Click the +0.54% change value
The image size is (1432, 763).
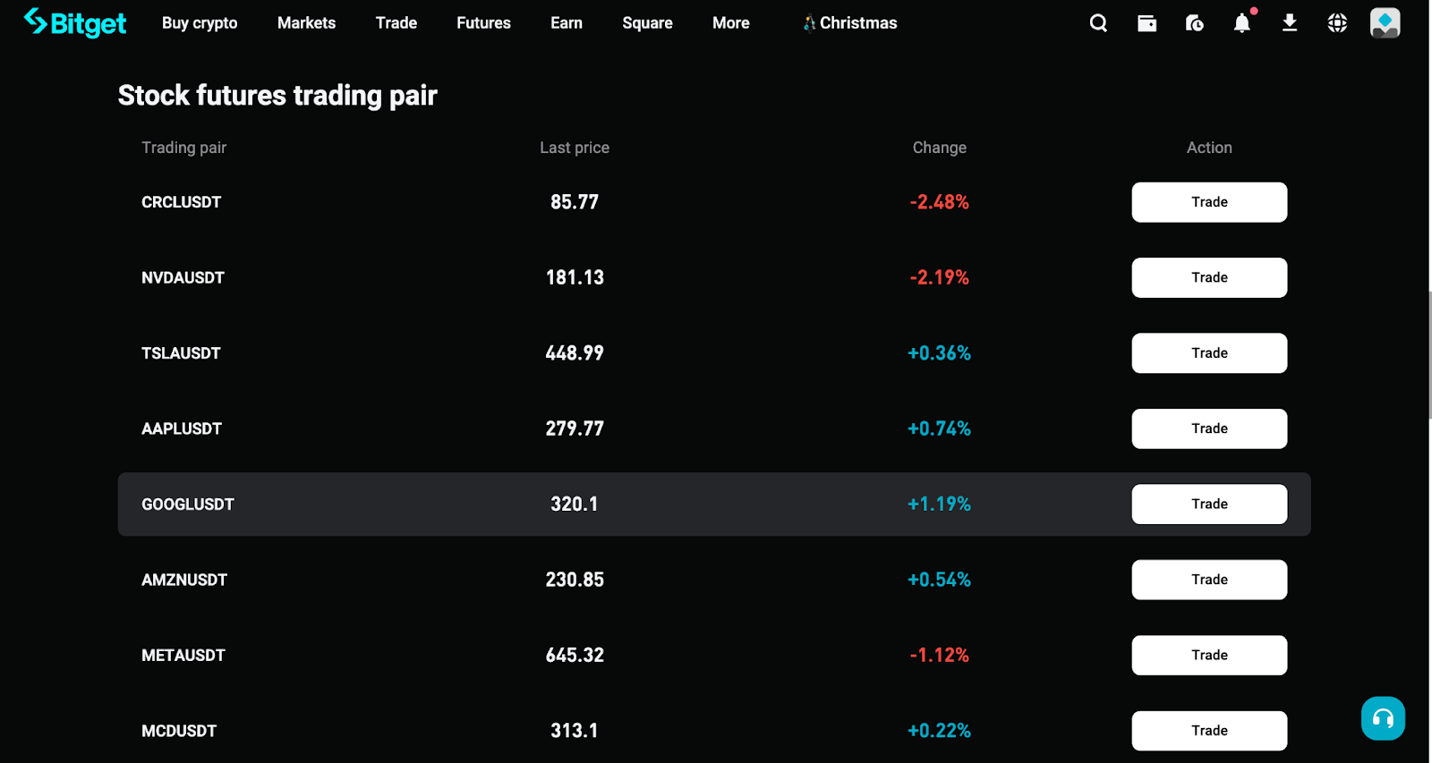939,580
